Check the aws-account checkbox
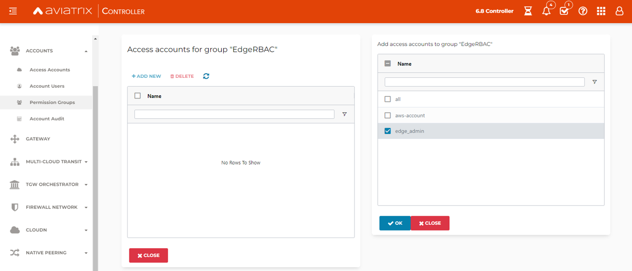The height and width of the screenshot is (271, 632). coord(388,115)
